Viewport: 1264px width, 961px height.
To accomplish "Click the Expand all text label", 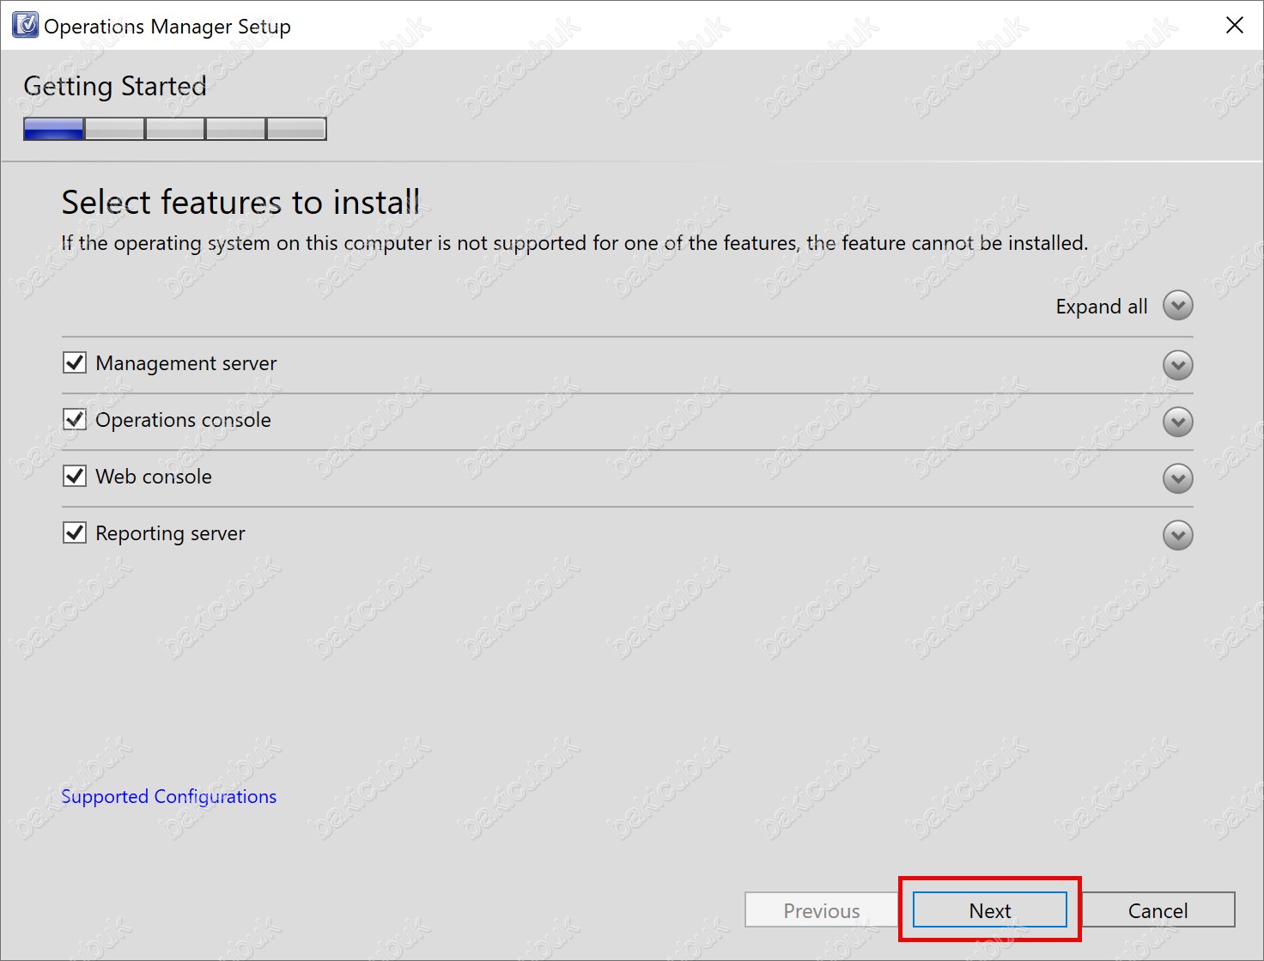I will coord(1102,307).
